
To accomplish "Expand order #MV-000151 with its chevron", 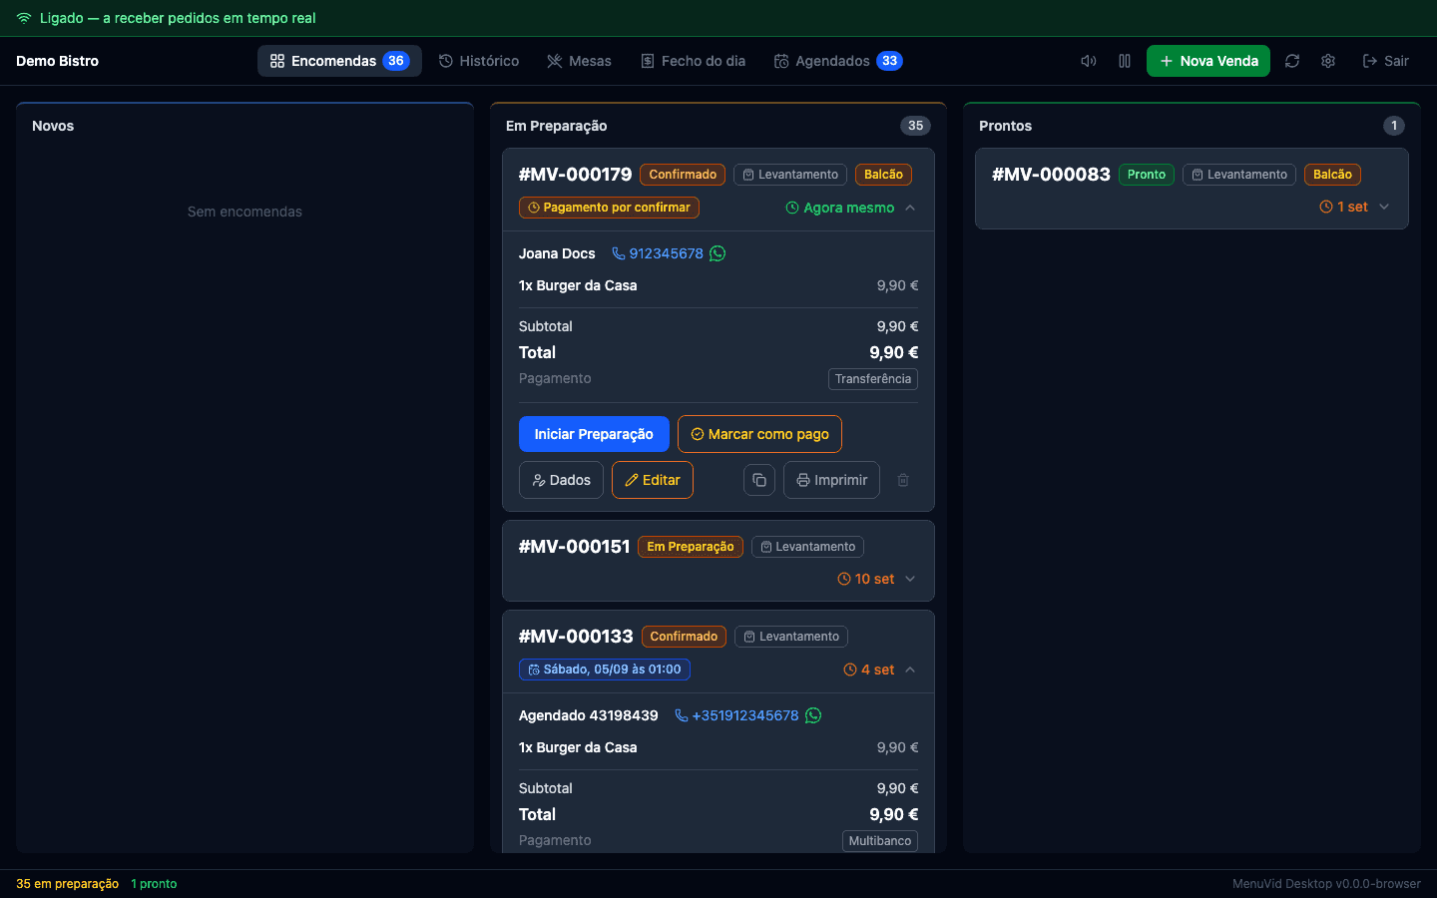I will click(x=910, y=579).
